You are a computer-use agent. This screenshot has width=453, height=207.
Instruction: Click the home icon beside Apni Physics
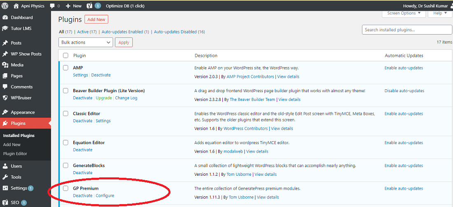(x=16, y=6)
